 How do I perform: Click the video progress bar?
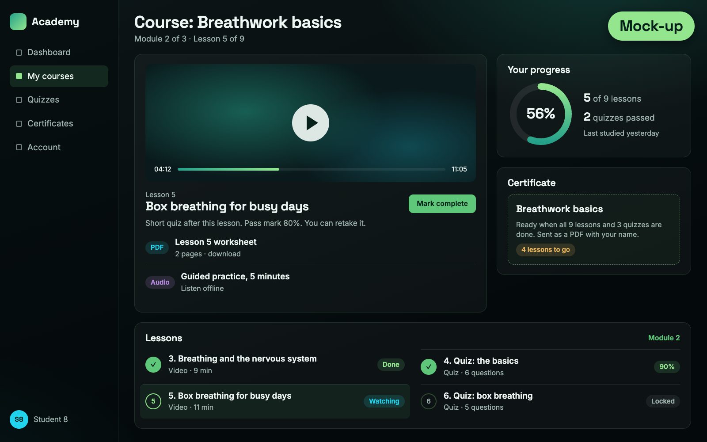312,169
